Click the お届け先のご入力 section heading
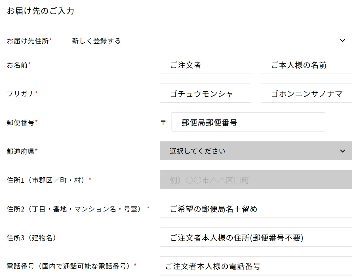This screenshot has width=359, height=279. click(41, 11)
